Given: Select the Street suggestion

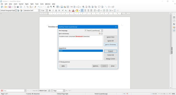Looking at the screenshot, I should point(81,51).
